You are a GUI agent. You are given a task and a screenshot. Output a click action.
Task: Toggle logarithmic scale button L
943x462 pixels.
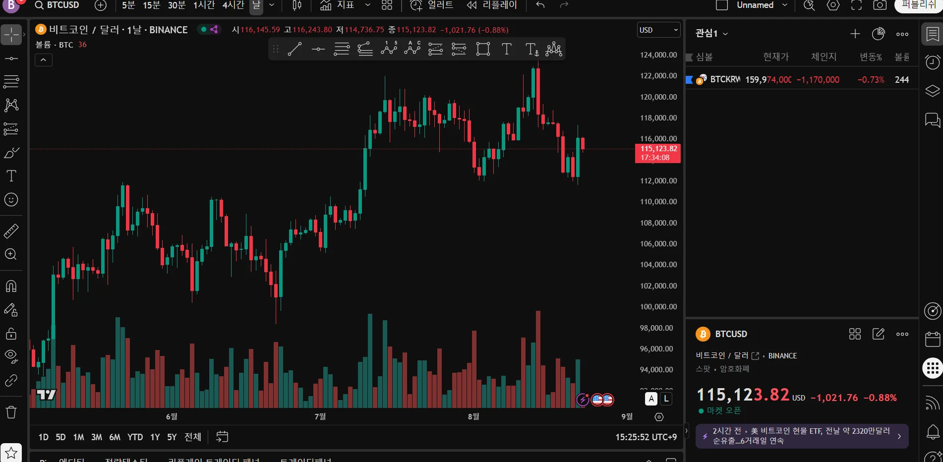(x=666, y=399)
